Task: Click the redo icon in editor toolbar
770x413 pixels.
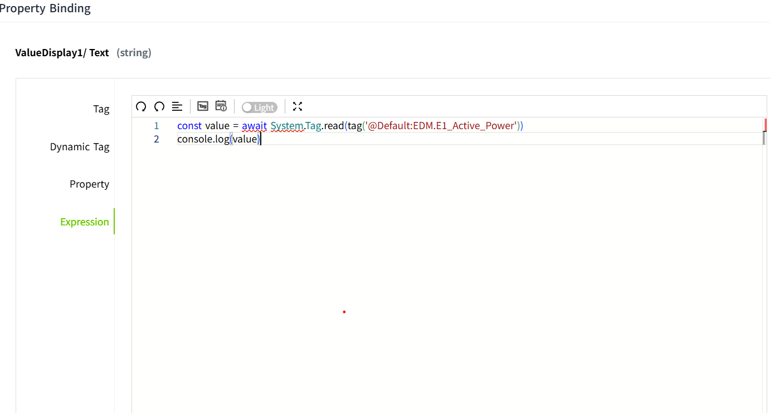Action: click(159, 106)
